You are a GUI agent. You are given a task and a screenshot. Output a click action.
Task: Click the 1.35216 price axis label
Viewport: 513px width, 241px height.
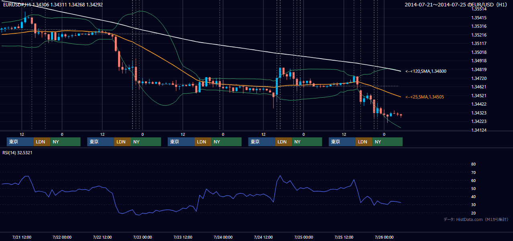click(478, 35)
